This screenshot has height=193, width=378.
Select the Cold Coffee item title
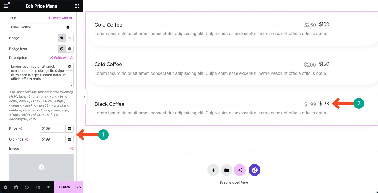[108, 64]
